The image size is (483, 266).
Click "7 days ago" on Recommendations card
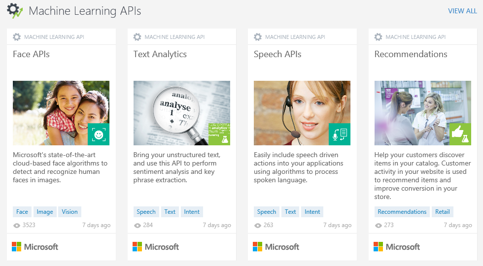[458, 226]
